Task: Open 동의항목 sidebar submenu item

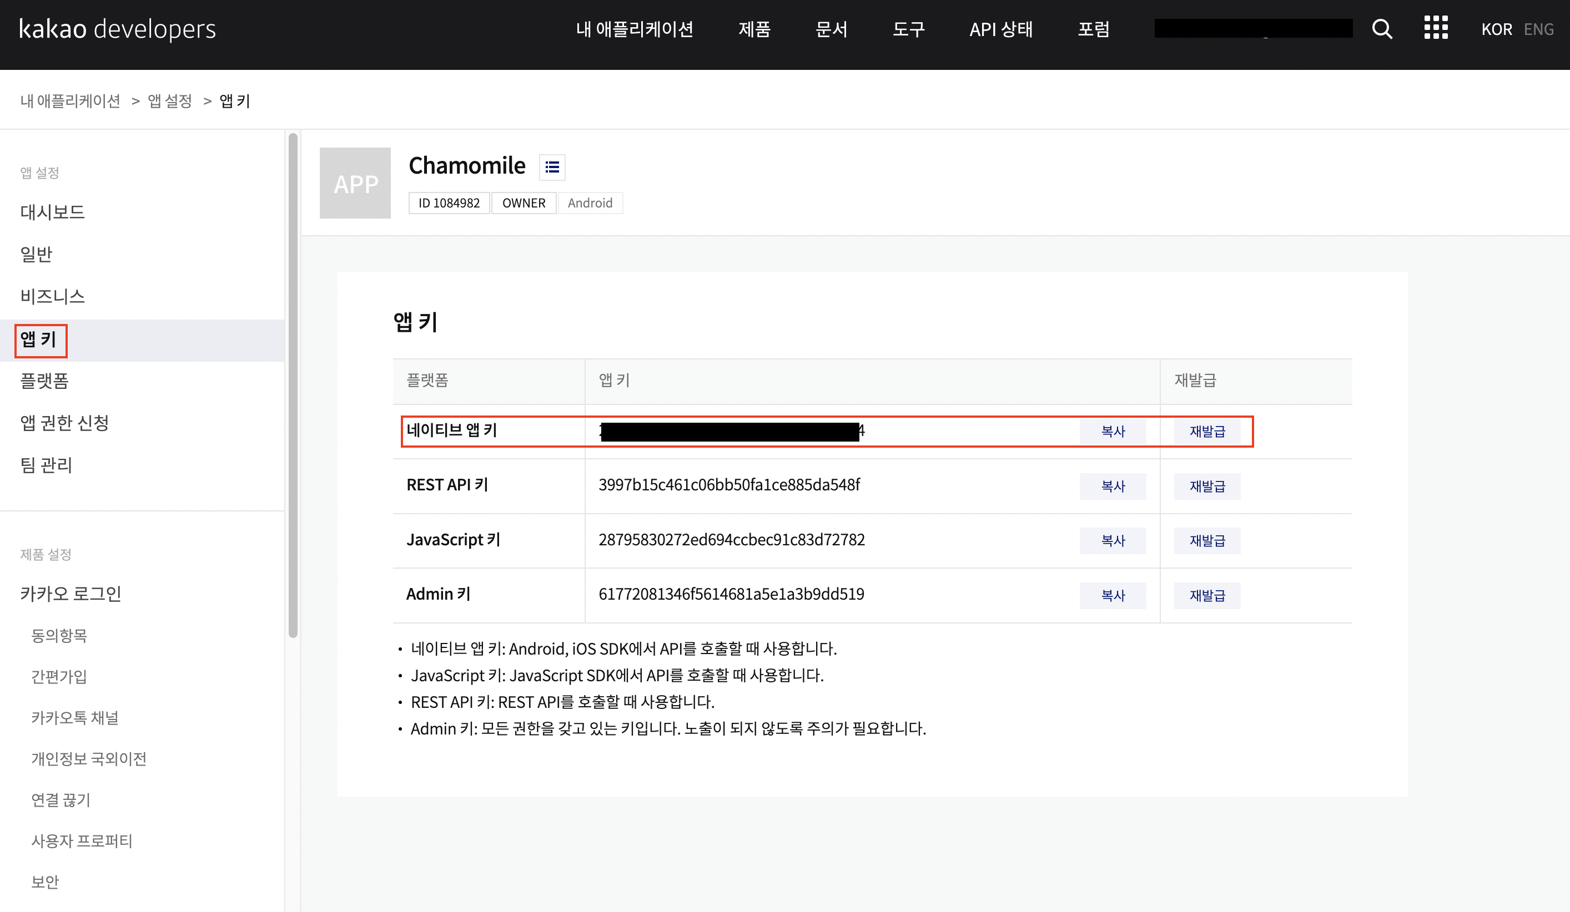Action: [59, 636]
